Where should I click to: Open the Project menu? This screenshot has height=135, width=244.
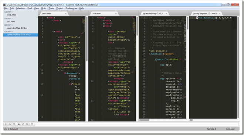60,8
